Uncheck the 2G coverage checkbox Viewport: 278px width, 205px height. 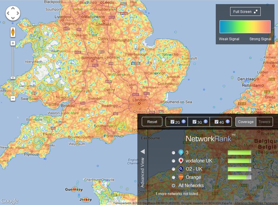click(x=172, y=122)
